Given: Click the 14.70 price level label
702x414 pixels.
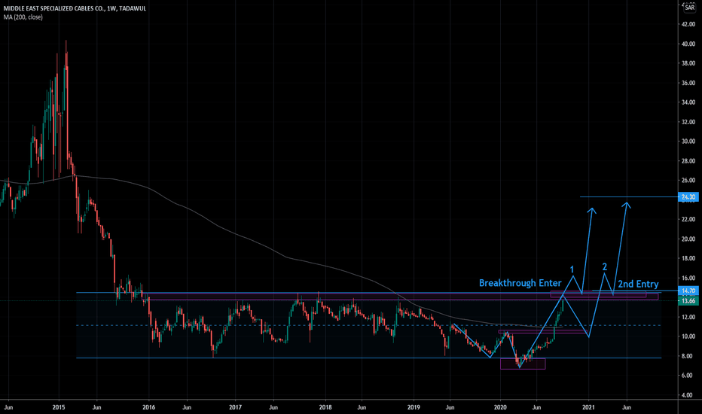Looking at the screenshot, I should 688,291.
